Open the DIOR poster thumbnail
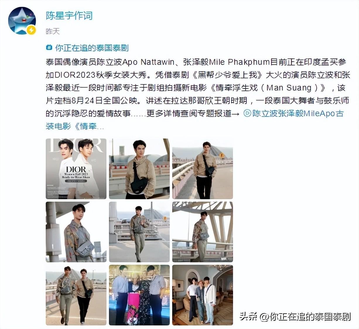Viewport: 359px width, 329px height. [x=76, y=169]
